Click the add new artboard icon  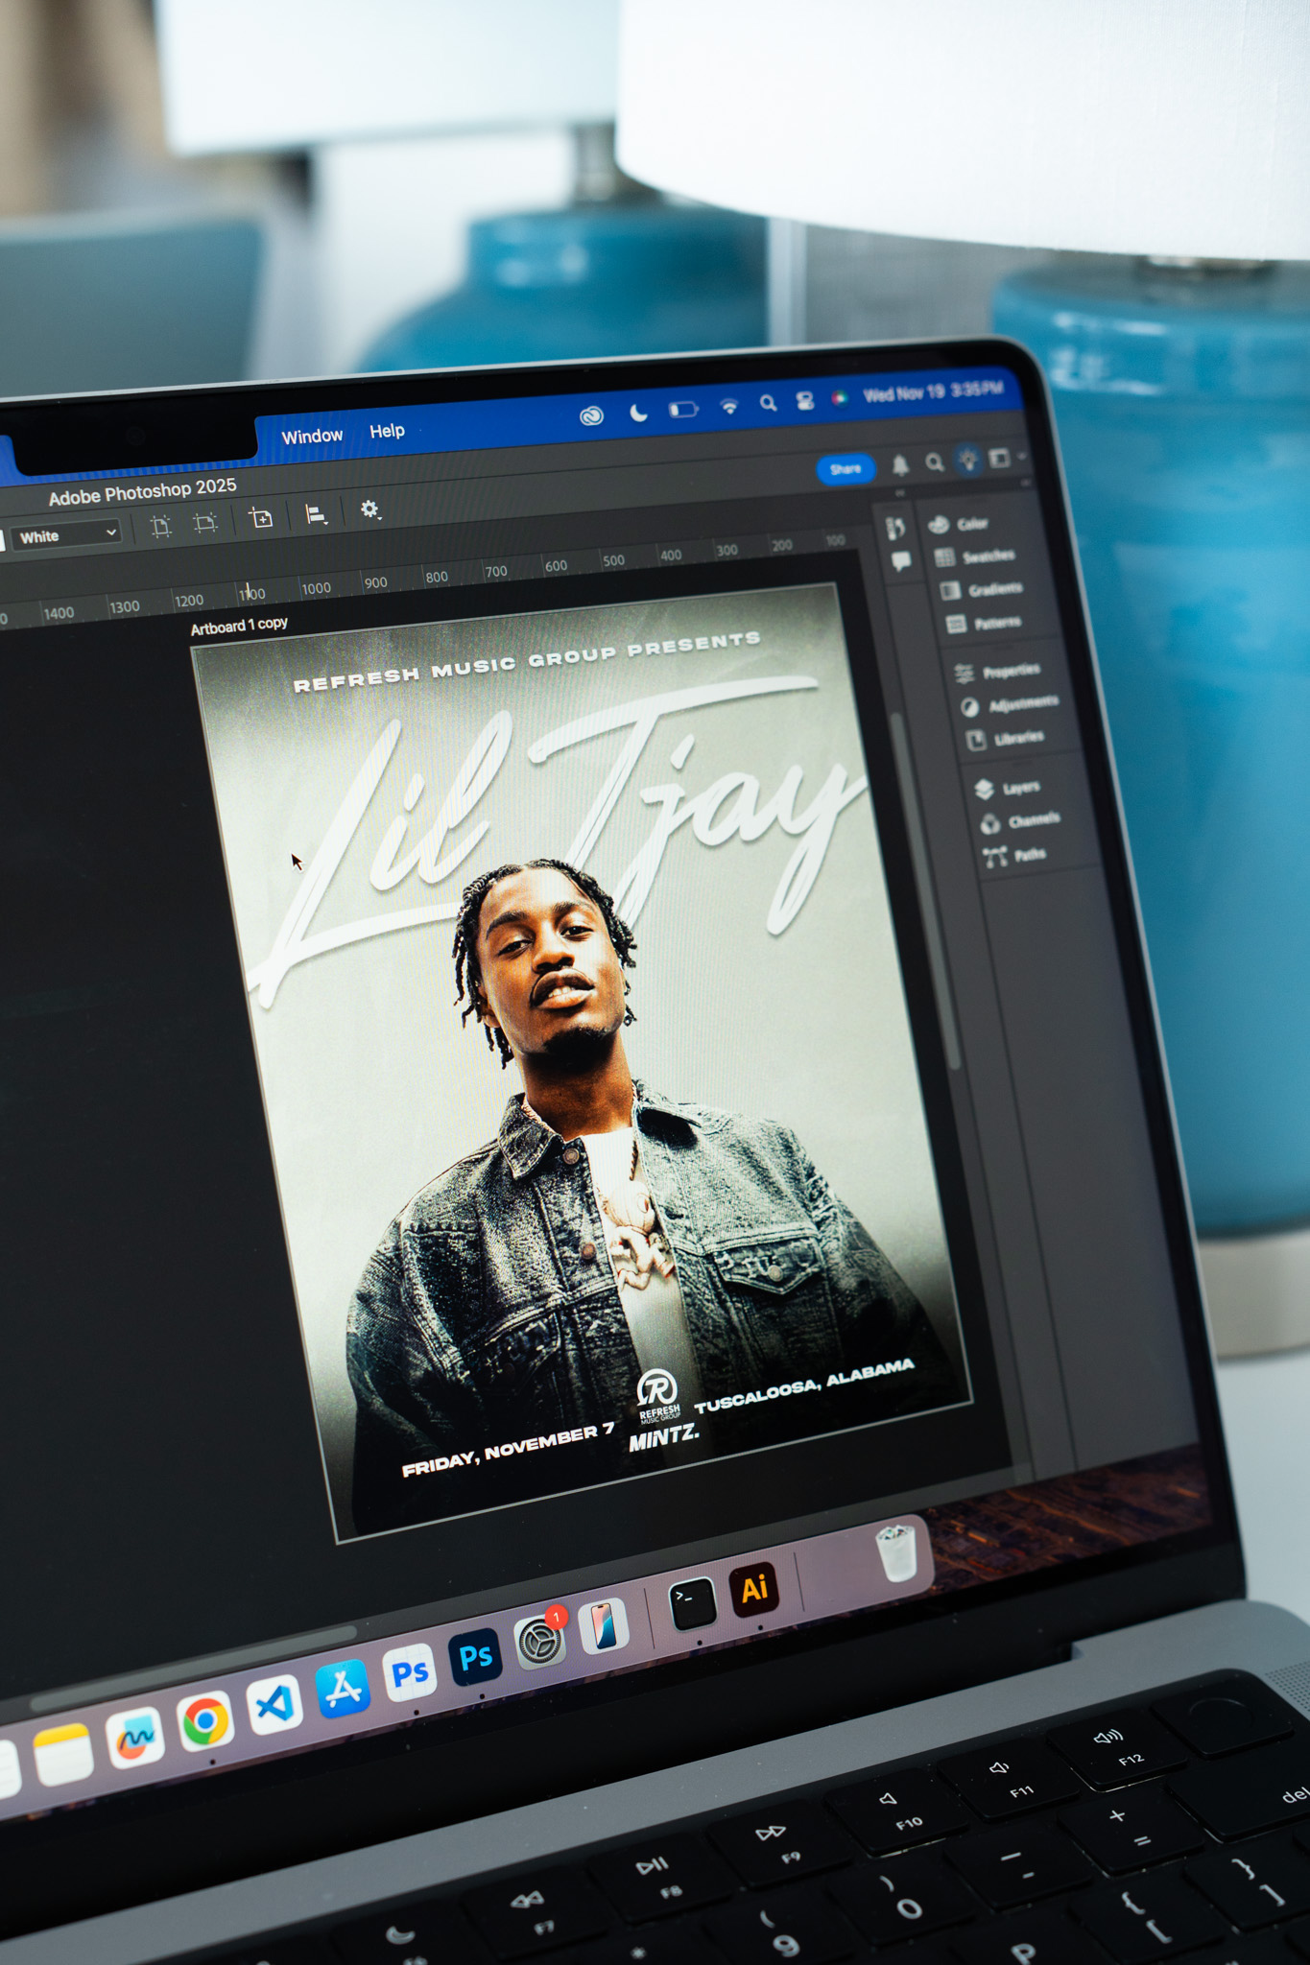[x=261, y=518]
